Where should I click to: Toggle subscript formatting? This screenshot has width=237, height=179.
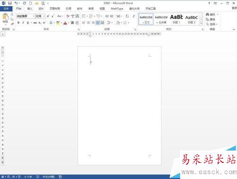[40, 23]
